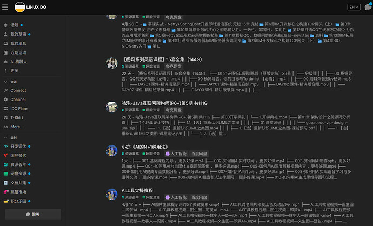Open topic 小亦《AI的N+1种用法》
Viewport: 373px width, 226px height.
click(145, 147)
